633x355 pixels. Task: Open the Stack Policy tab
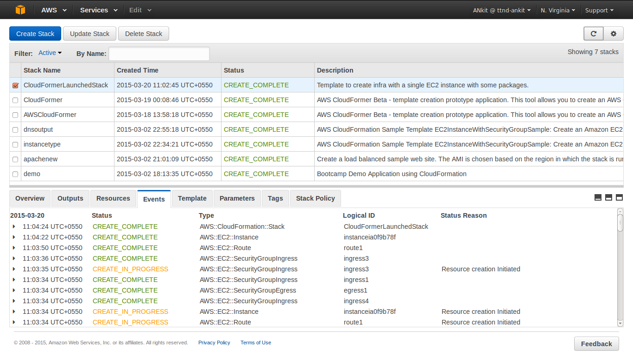[x=316, y=198]
